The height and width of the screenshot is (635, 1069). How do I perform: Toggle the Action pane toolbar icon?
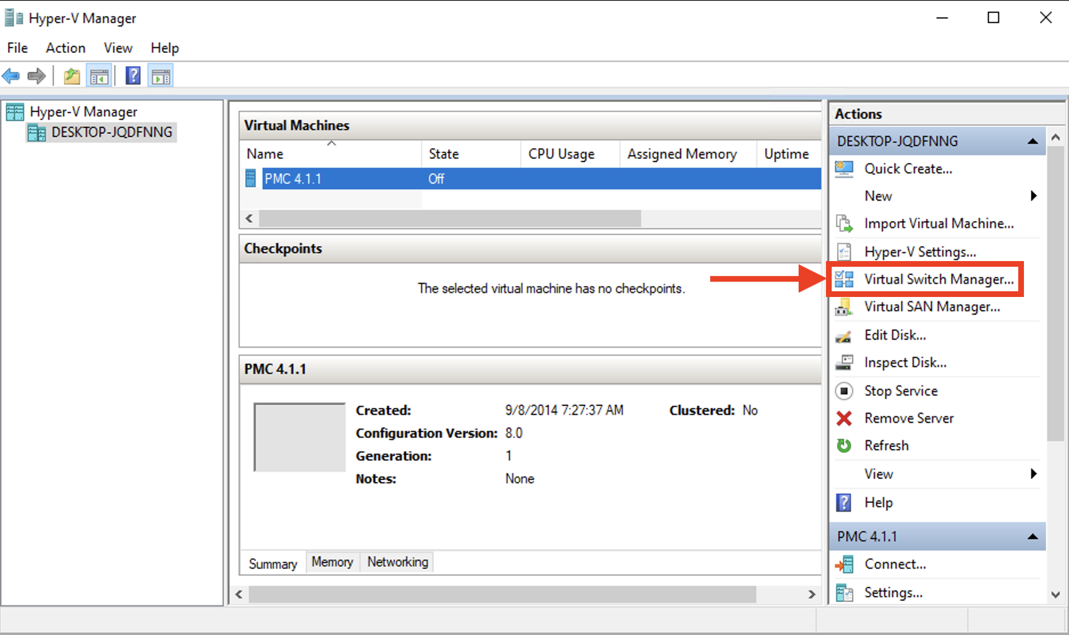pos(161,76)
